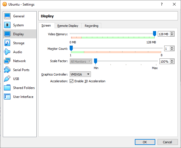Open the Graphics Controller dropdown
This screenshot has width=181, height=148.
click(80, 74)
